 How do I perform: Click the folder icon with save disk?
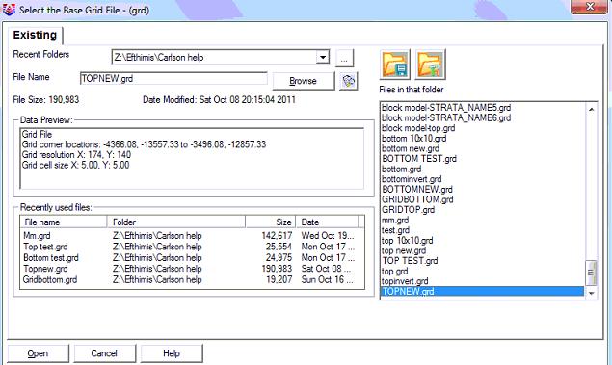coord(395,65)
